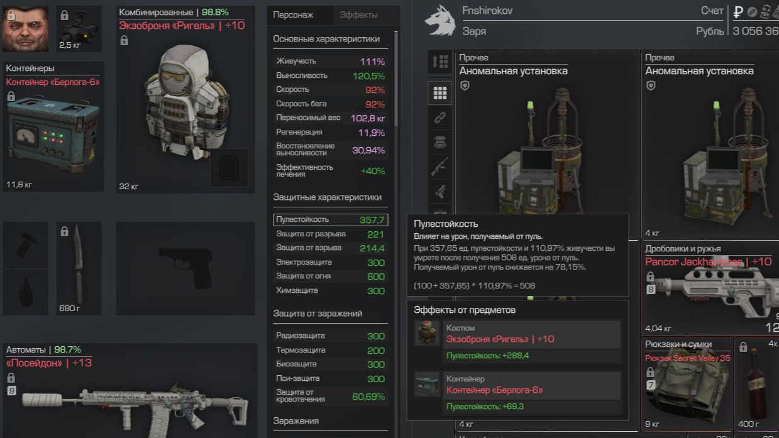The height and width of the screenshot is (438, 779).
Task: Select the all-items grid filter icon
Action: 440,93
